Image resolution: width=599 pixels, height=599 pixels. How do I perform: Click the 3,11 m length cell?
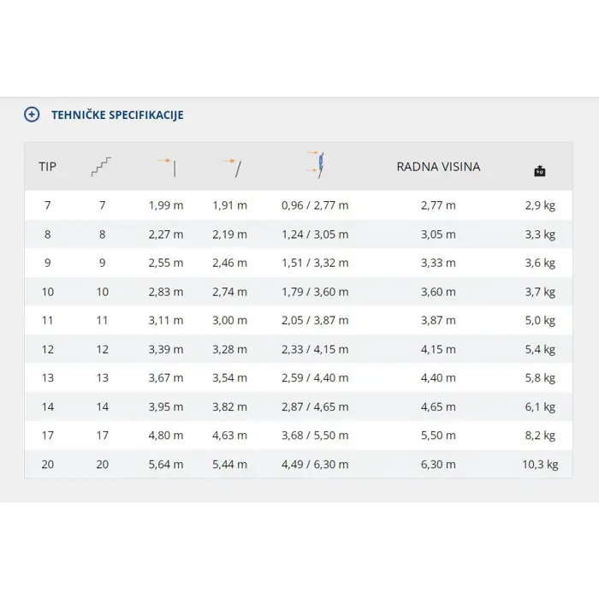[x=165, y=320]
